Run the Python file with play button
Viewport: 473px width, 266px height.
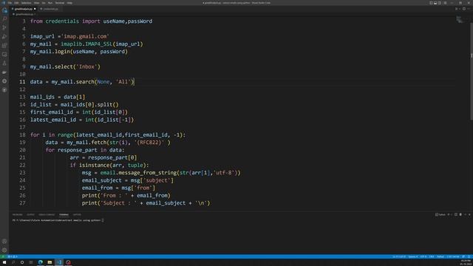(x=456, y=9)
